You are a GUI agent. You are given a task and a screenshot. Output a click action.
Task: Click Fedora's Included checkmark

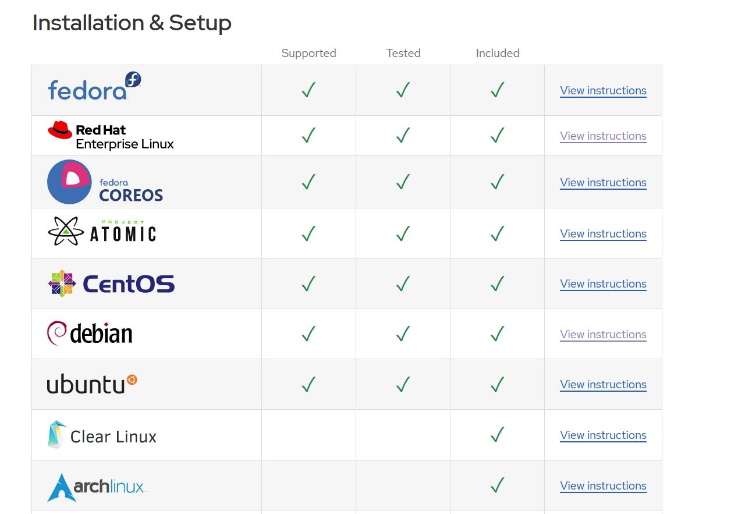497,90
